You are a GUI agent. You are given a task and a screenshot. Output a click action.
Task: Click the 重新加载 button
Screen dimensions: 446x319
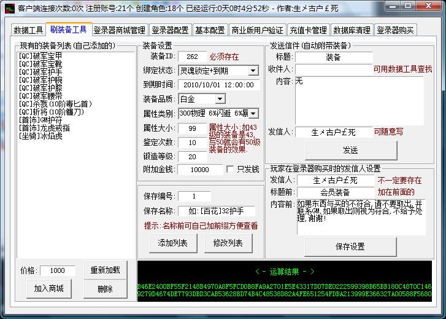(105, 270)
